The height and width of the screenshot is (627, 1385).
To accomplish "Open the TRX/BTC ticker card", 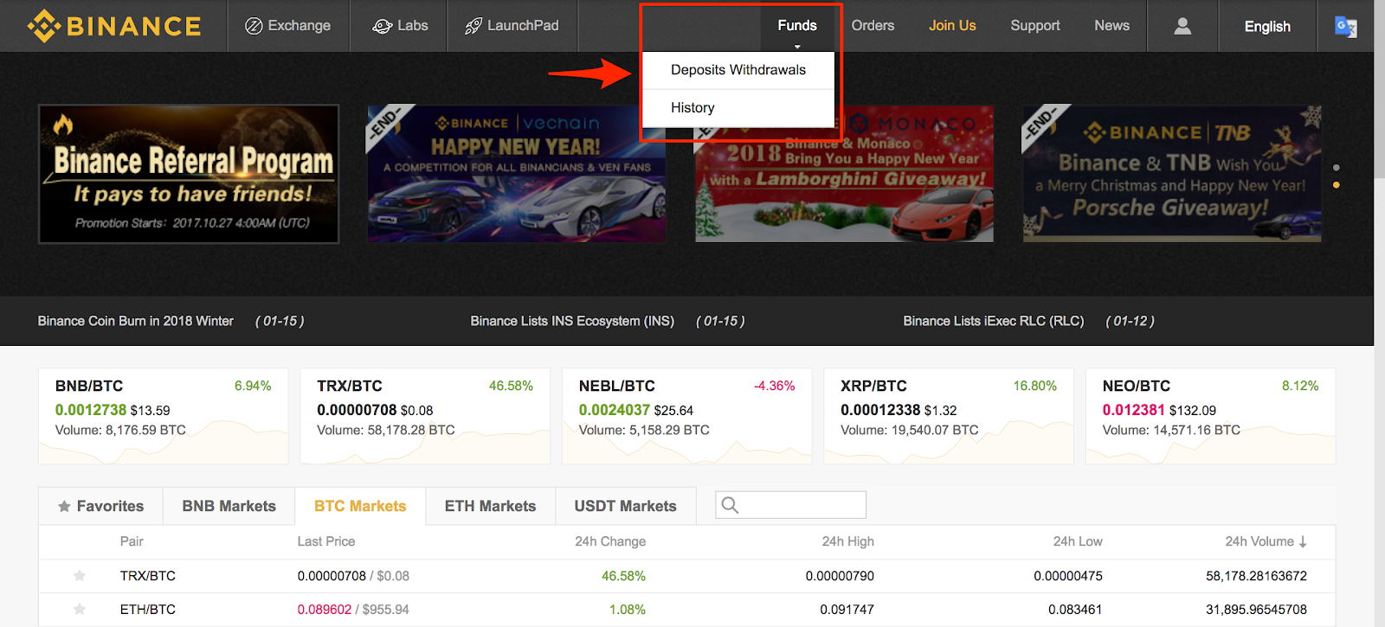I will point(425,416).
